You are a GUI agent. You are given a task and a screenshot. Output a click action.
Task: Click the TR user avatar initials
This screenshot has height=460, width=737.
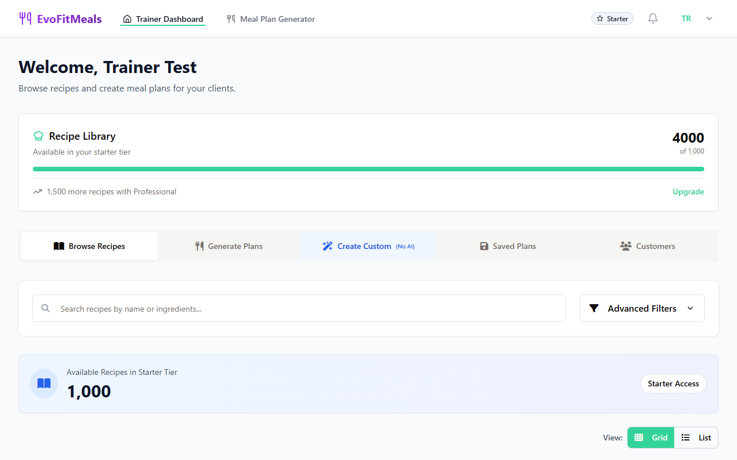pyautogui.click(x=686, y=18)
